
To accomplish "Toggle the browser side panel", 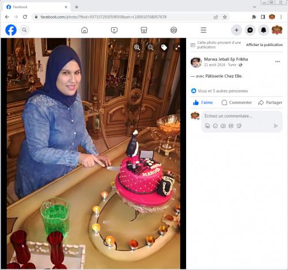I will (263, 17).
